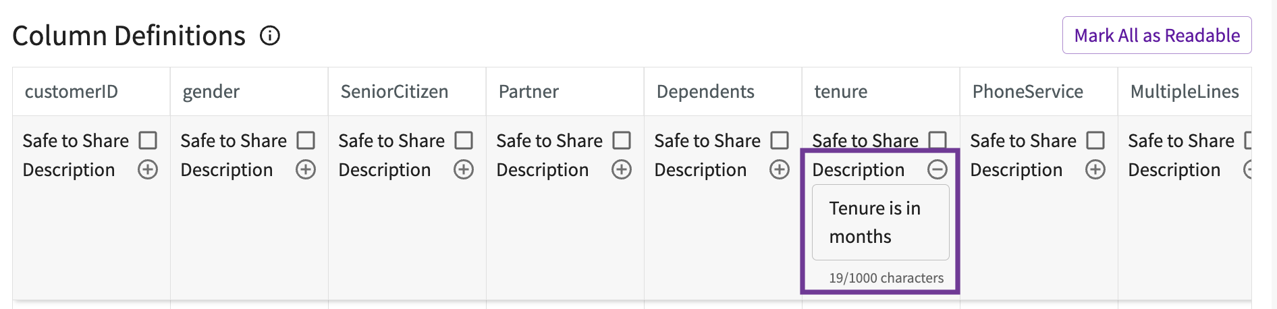The width and height of the screenshot is (1277, 309).
Task: Expand the PhoneService description with its plus icon
Action: coord(1095,169)
